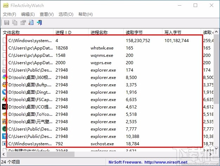Screen dimensions: 220x166
Task: Click process ID 1548
Action: pyautogui.click(x=60, y=55)
